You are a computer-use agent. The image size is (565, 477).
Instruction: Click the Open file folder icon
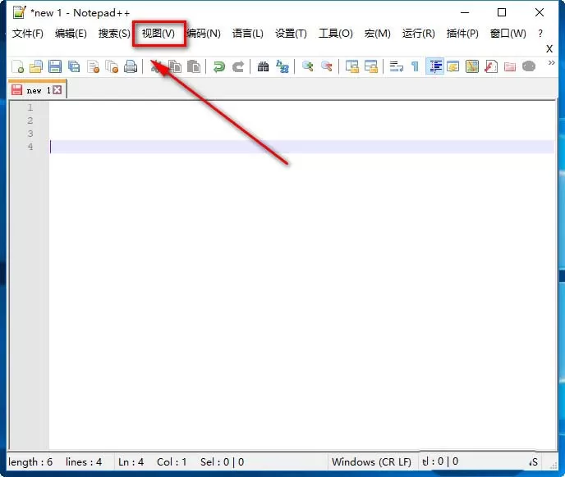coord(36,67)
